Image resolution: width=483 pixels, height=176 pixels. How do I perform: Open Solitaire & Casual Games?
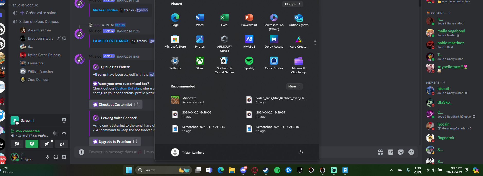pos(224,65)
